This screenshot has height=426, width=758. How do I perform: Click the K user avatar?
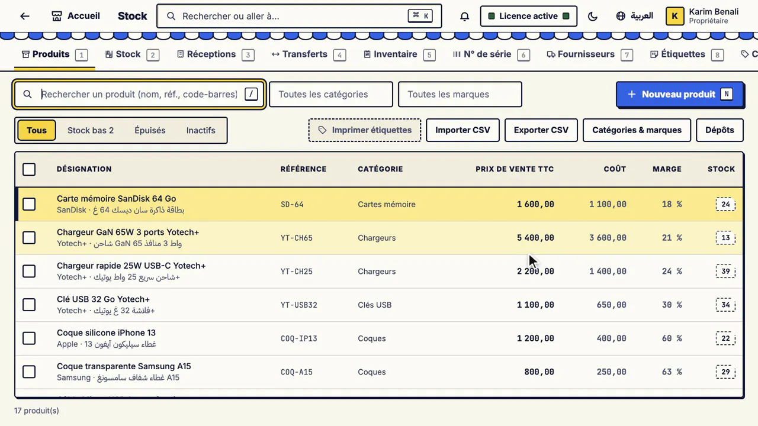tap(675, 16)
